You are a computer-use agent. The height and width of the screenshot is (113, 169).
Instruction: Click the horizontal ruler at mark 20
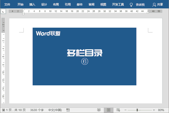[x=77, y=11]
